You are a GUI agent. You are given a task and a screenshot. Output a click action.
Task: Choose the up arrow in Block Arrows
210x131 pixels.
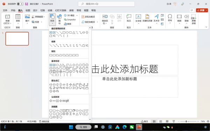(x=57, y=85)
